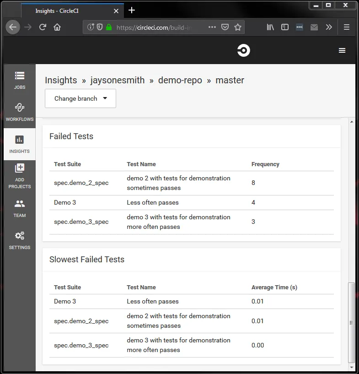
Task: Open the page actions ellipsis menu
Action: pos(212,27)
